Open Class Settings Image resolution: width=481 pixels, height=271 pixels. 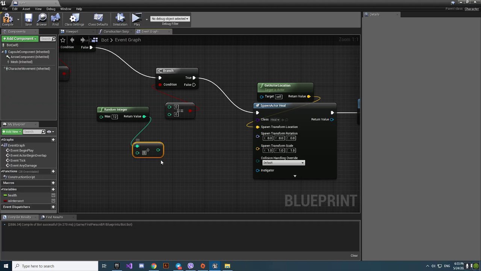(x=74, y=20)
